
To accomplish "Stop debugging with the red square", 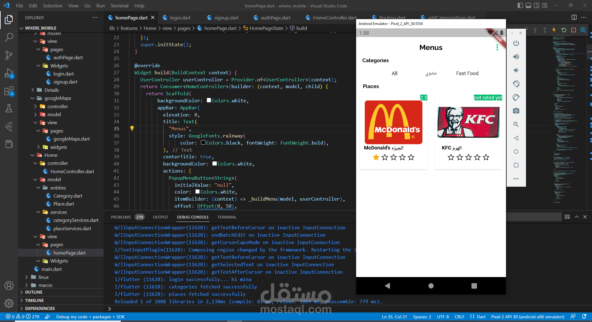I will coord(573,30).
